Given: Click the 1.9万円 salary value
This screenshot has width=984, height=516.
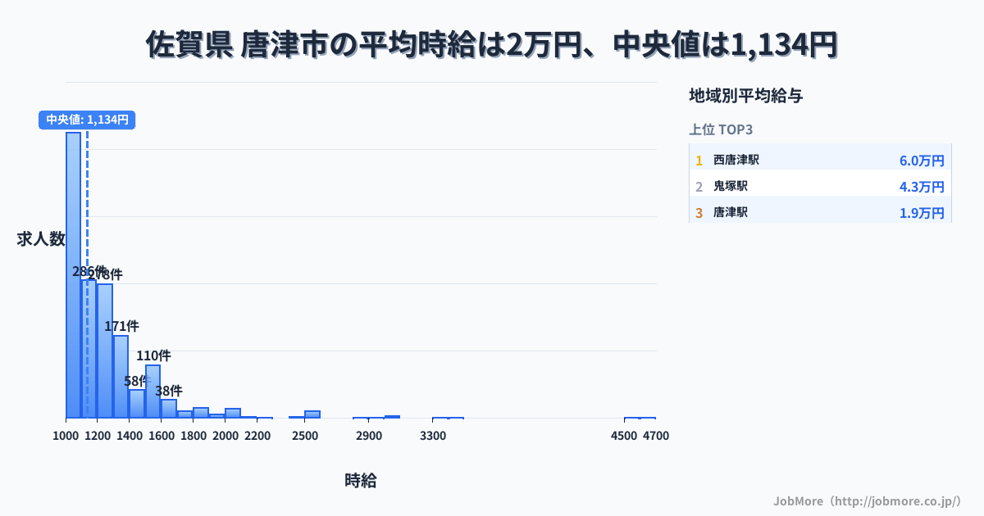Looking at the screenshot, I should [922, 214].
